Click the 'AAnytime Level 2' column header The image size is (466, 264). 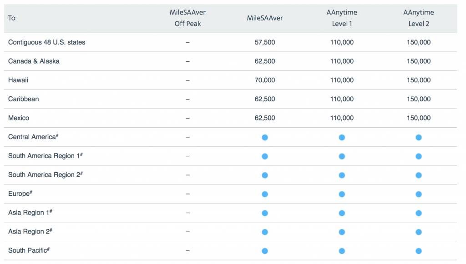(419, 18)
